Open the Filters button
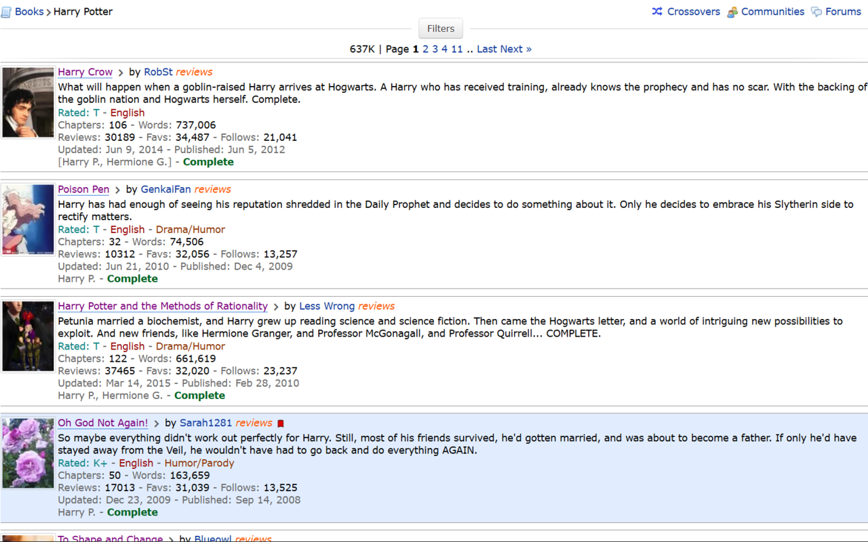 click(441, 28)
